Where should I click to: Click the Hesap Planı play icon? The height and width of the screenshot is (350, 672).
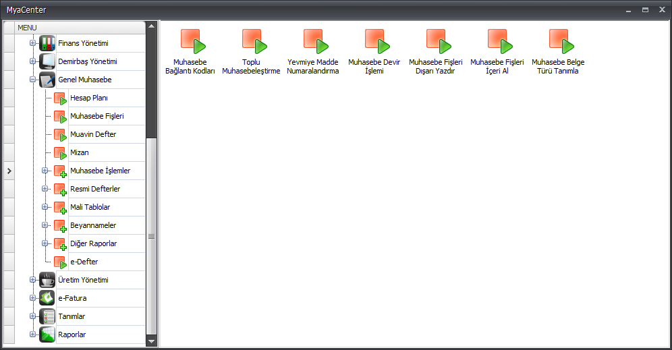(61, 98)
